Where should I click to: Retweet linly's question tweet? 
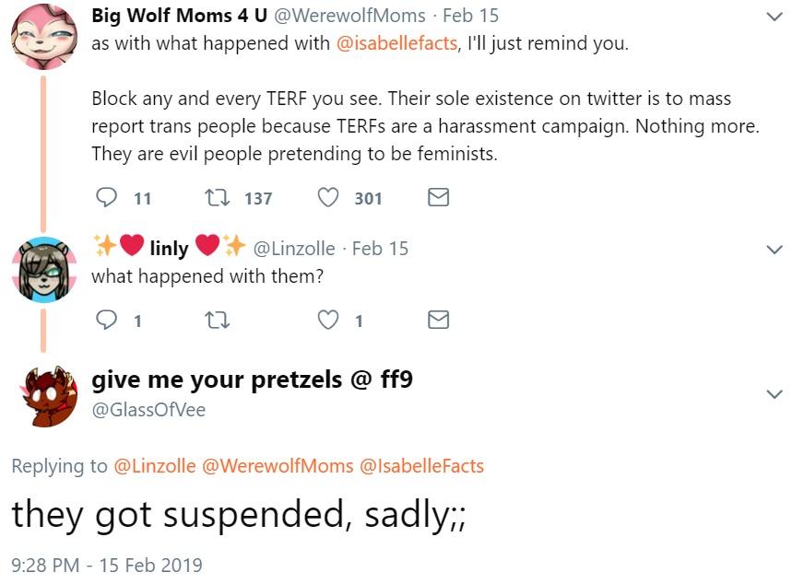tap(210, 320)
